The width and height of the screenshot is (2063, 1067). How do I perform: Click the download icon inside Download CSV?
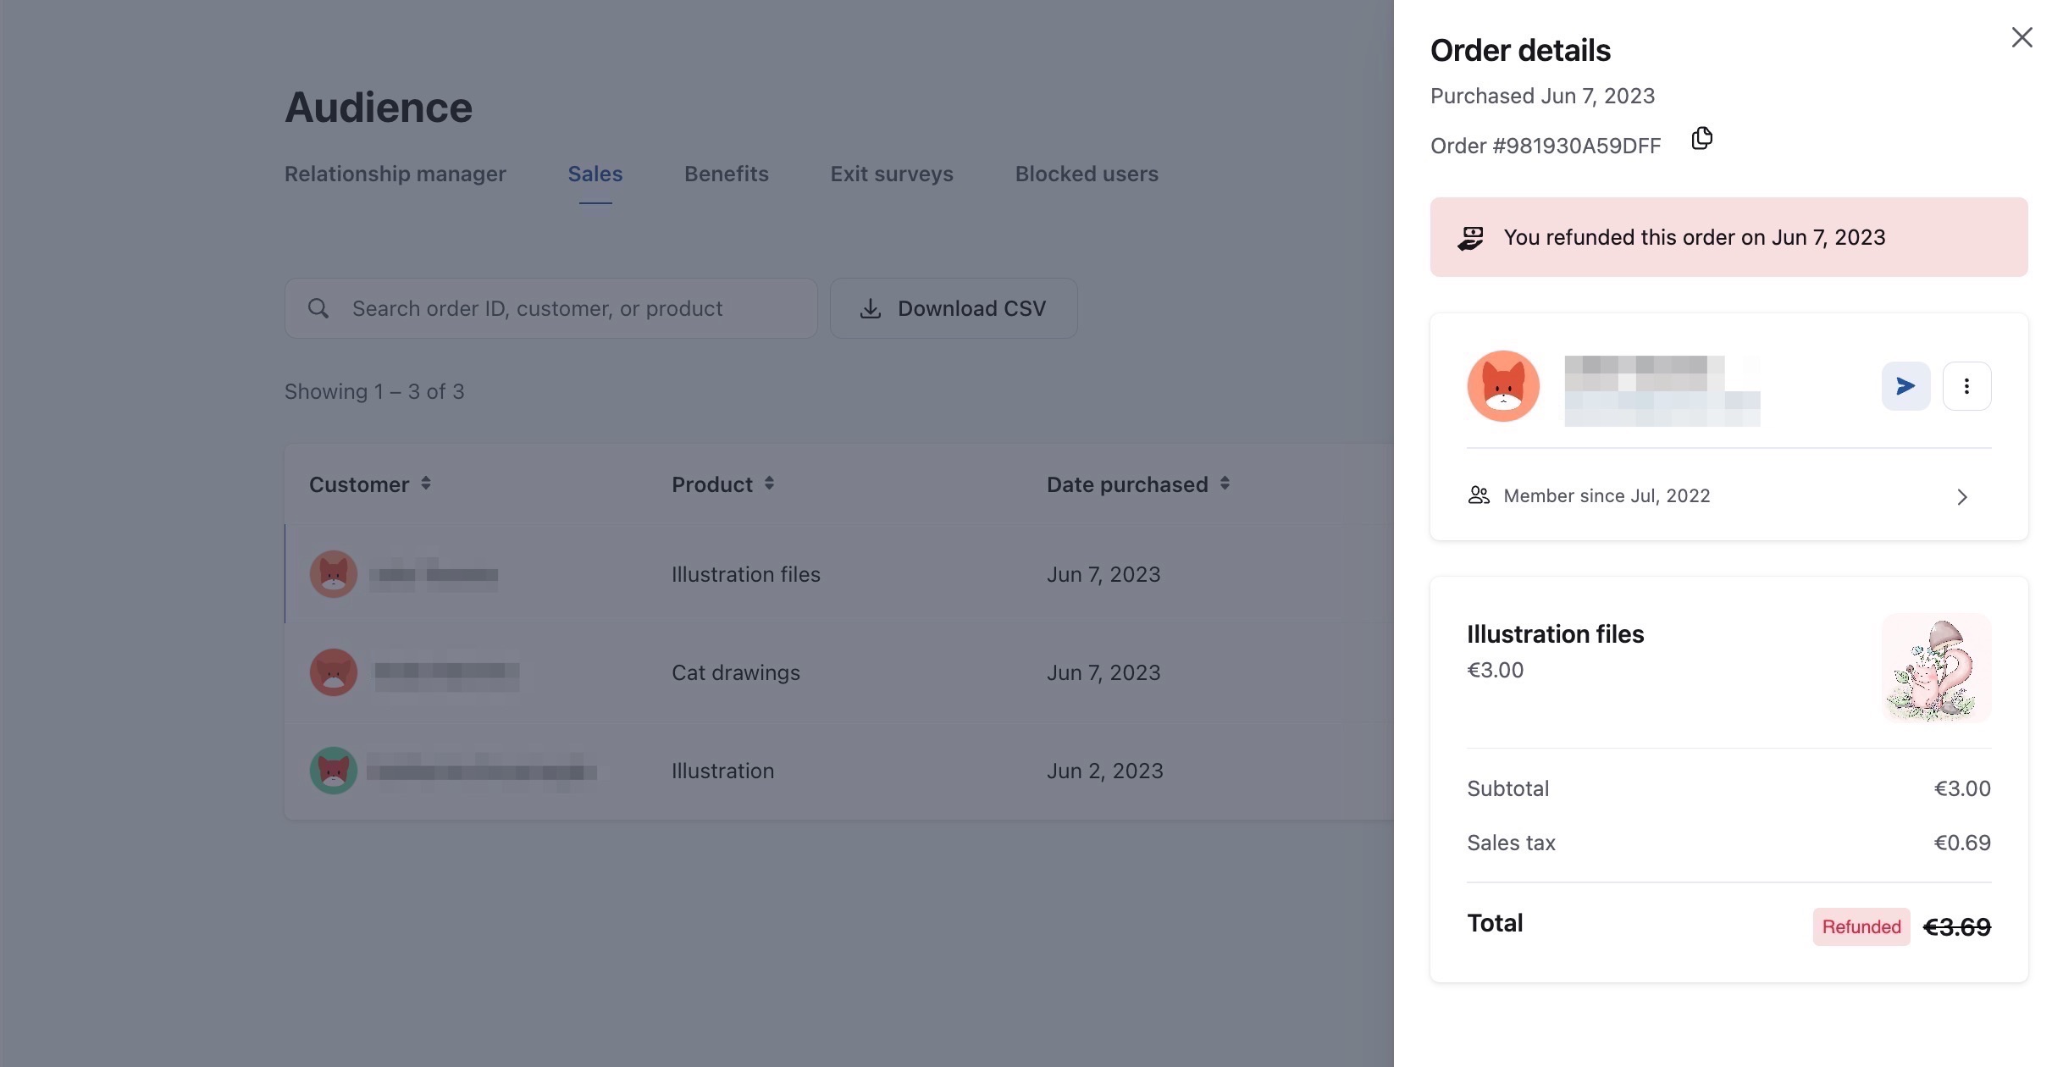(870, 307)
